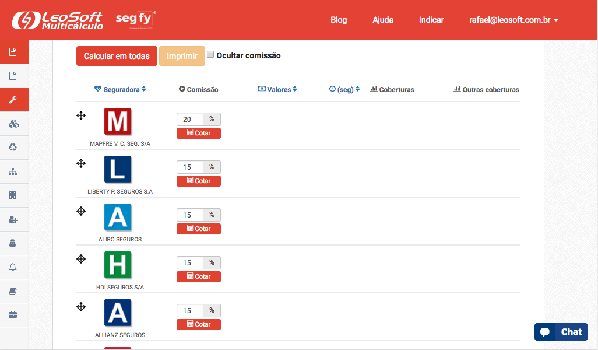Toggle the Ocultar comissão checkbox

(x=210, y=55)
